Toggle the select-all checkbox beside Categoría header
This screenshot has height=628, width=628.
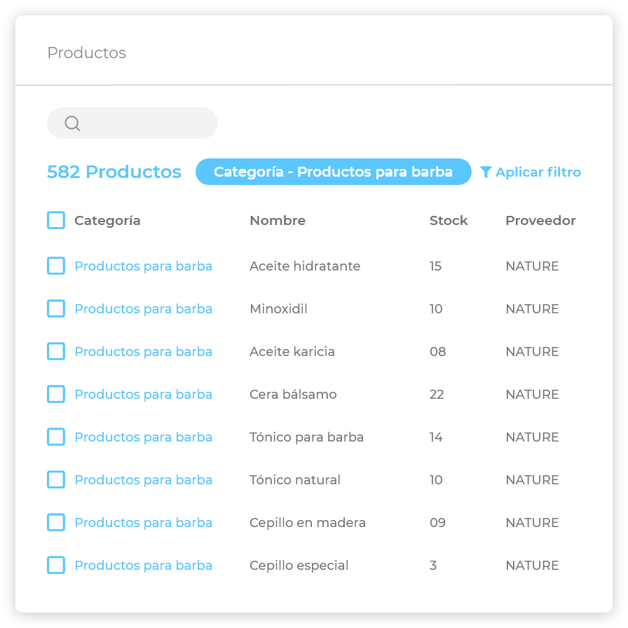tap(56, 220)
